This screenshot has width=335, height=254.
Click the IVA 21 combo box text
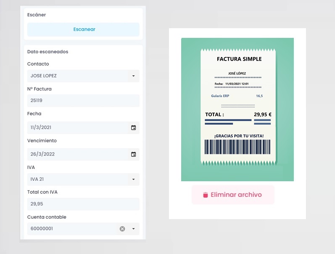tap(37, 179)
